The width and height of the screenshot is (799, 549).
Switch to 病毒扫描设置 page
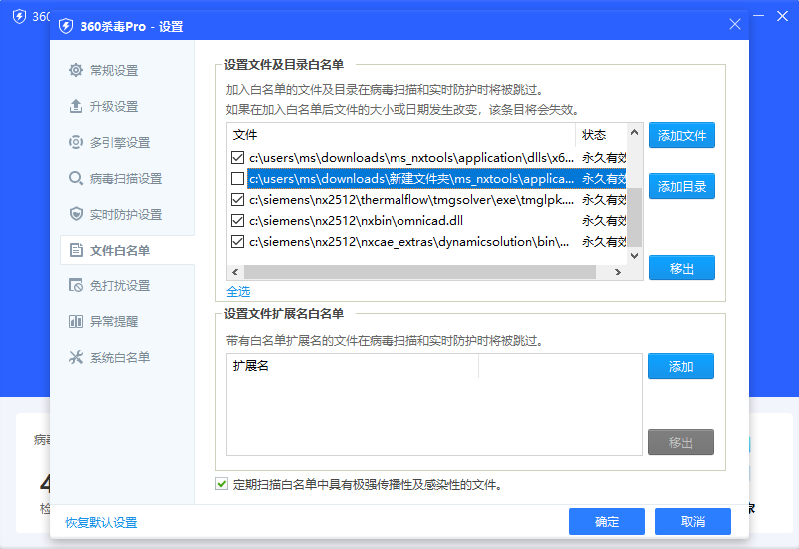pos(127,178)
